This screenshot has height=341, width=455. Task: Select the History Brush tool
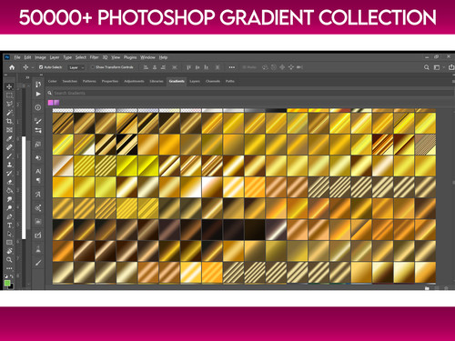[9, 174]
